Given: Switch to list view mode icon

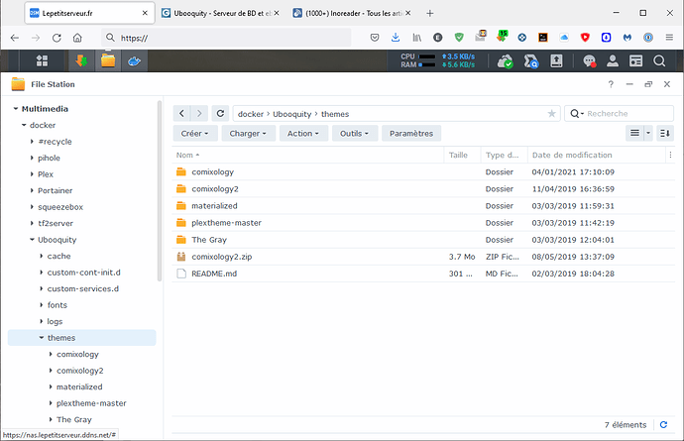Looking at the screenshot, I should click(634, 133).
